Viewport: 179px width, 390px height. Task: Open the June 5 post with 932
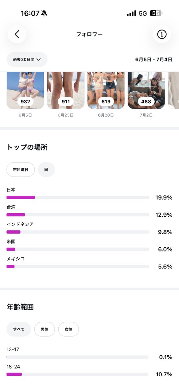[25, 90]
